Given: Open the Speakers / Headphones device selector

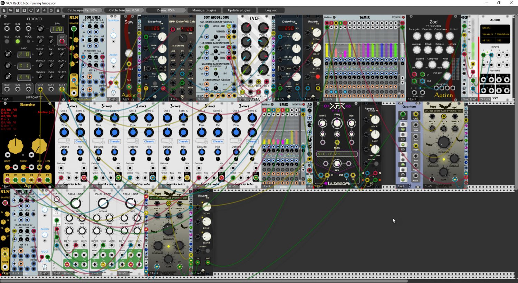Looking at the screenshot, I should [496, 34].
